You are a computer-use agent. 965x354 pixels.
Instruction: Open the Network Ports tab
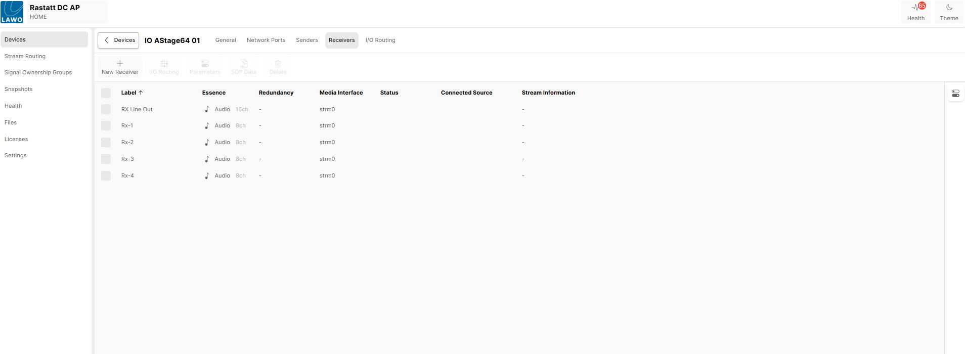point(266,40)
